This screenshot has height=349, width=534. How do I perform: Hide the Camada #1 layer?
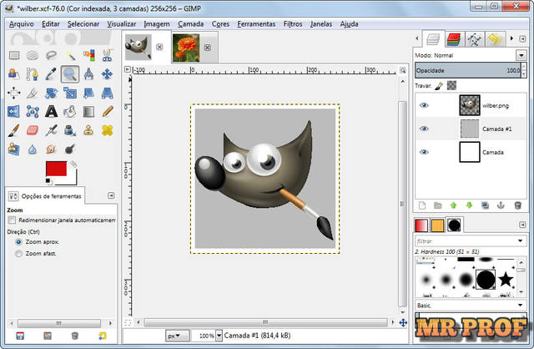click(424, 129)
